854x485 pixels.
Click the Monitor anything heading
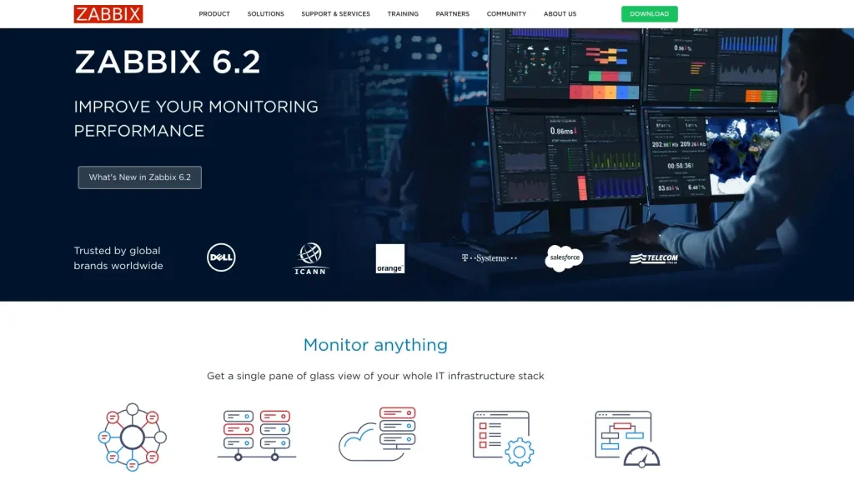[x=375, y=345]
